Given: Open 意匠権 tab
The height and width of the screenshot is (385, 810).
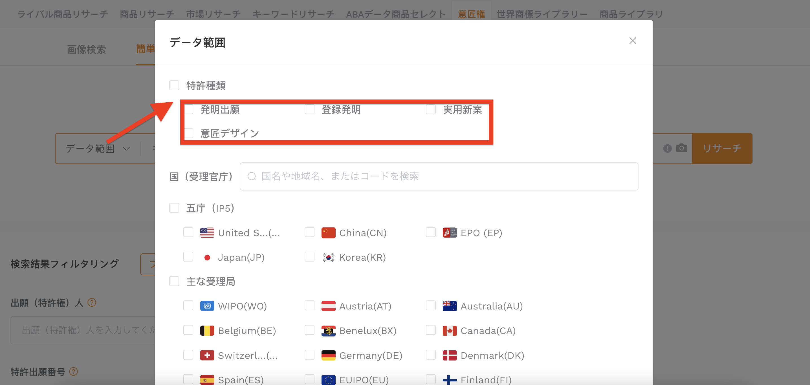Looking at the screenshot, I should coord(471,14).
